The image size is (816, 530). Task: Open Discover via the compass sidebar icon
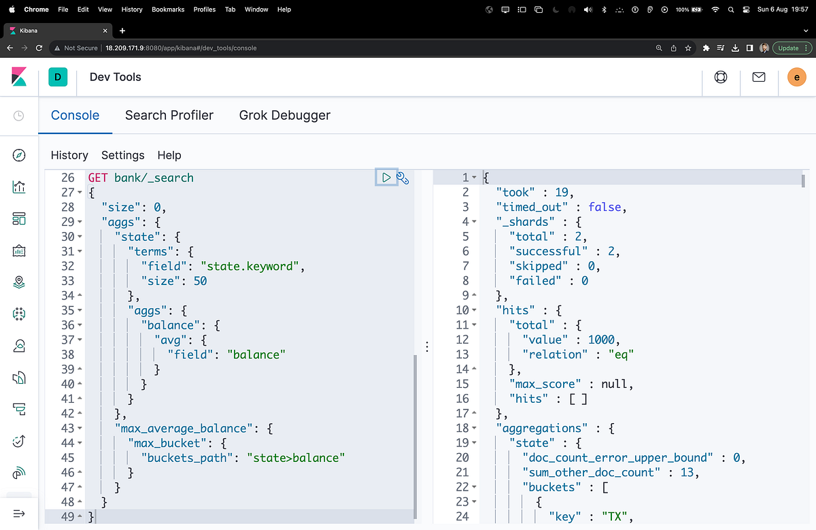point(19,155)
